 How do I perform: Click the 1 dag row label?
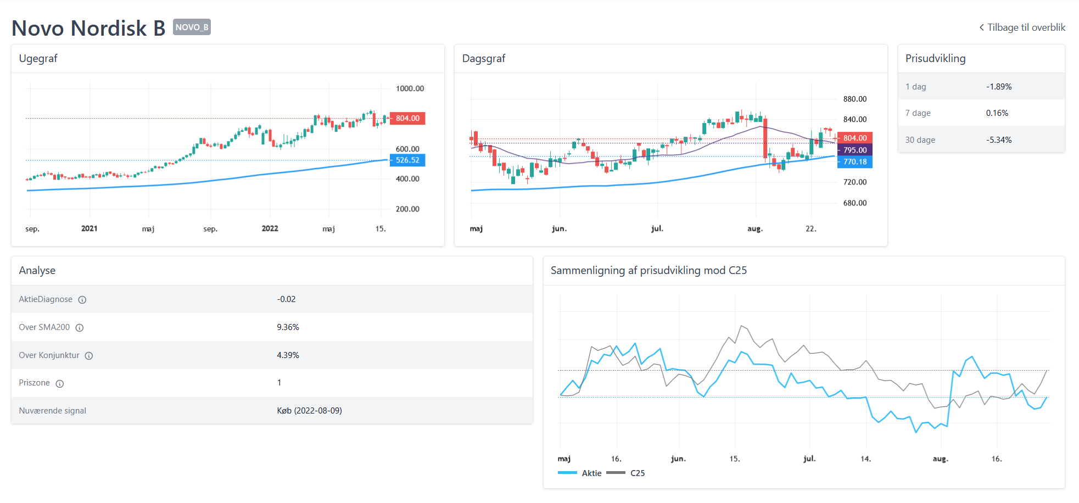915,87
